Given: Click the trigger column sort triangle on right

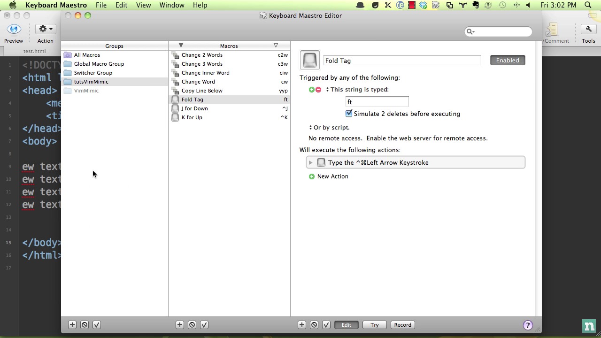Looking at the screenshot, I should tap(276, 46).
